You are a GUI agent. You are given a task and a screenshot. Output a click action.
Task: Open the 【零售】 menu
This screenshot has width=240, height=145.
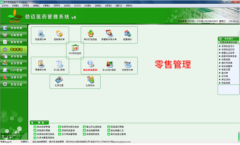[x=46, y=6]
